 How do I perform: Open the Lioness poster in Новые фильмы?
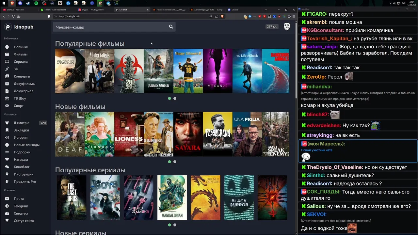pyautogui.click(x=129, y=134)
